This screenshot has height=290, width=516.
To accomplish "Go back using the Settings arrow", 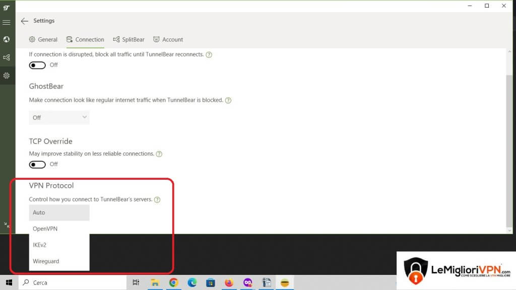I will point(24,21).
